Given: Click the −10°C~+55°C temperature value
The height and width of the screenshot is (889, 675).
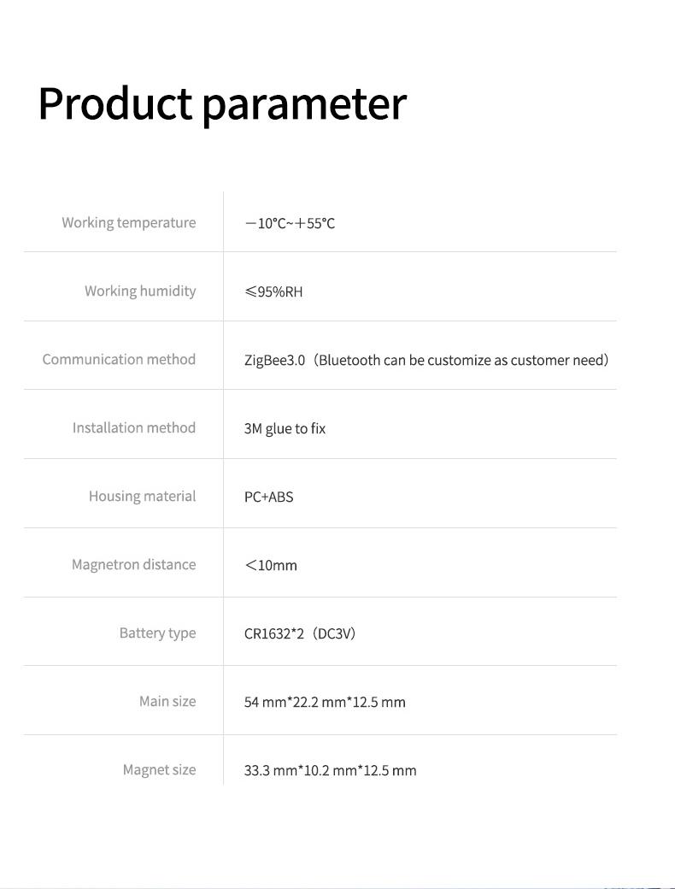Looking at the screenshot, I should (290, 223).
